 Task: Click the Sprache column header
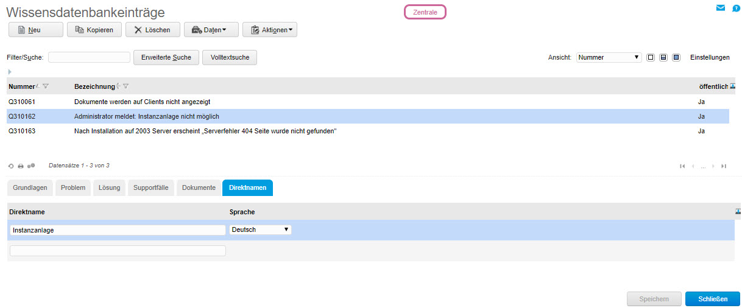point(242,212)
